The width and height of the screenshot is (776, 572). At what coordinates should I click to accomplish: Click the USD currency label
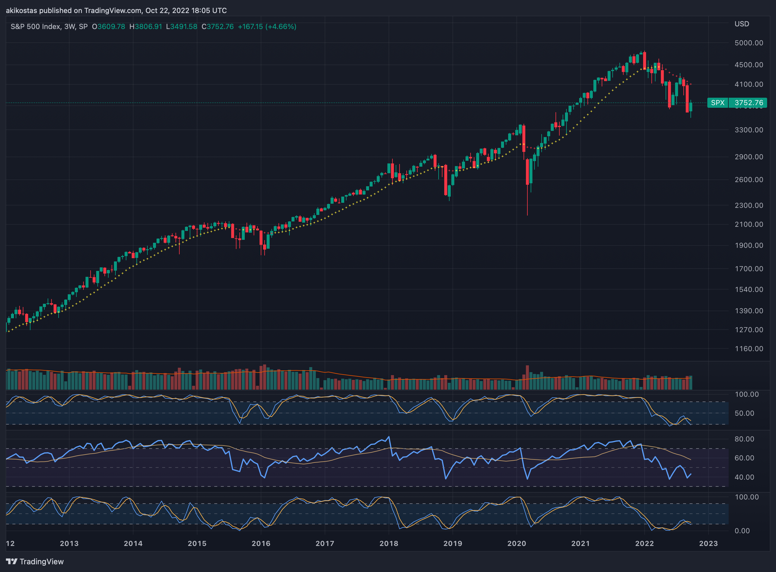742,24
